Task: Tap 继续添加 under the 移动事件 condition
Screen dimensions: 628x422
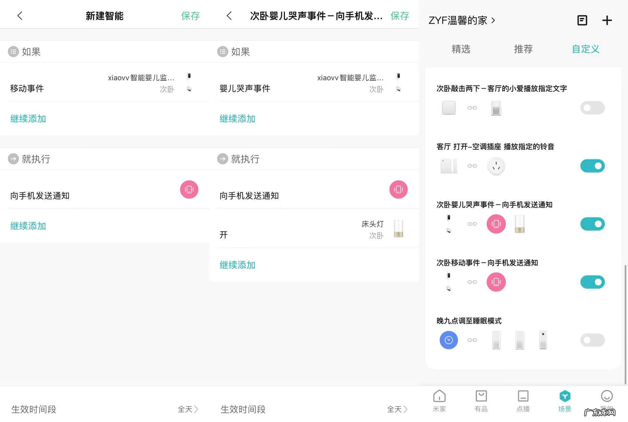Action: point(28,119)
